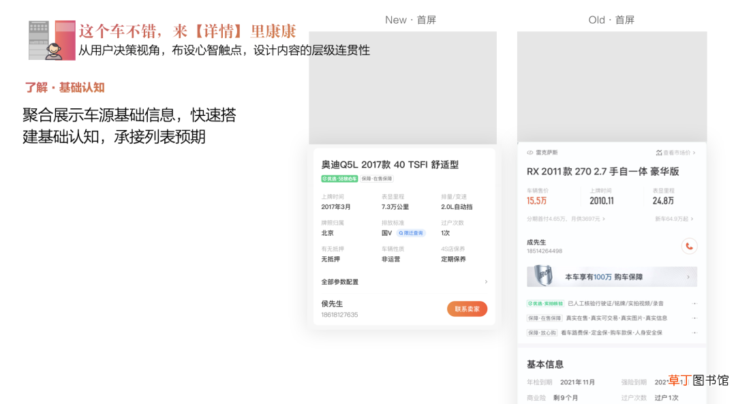Screen dimensions: 736x404
Task: Click the red headline 这个车不错，来【详情】里康康
Action: (187, 31)
